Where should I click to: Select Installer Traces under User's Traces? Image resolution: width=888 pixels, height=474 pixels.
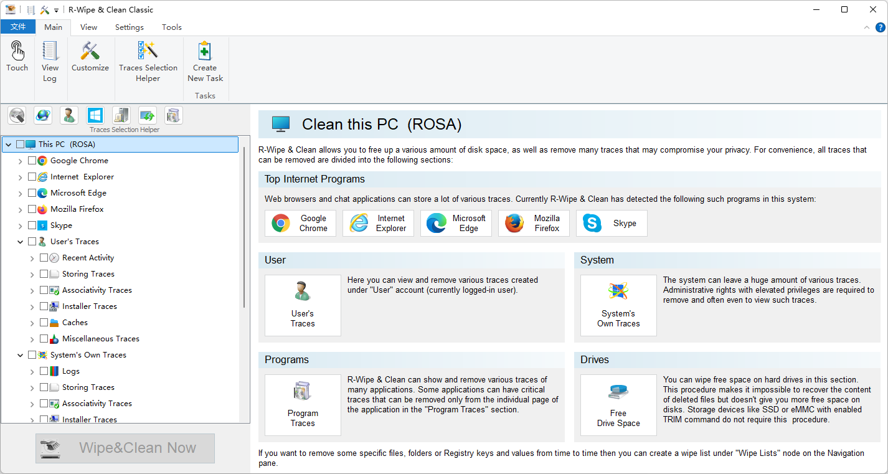pos(90,306)
